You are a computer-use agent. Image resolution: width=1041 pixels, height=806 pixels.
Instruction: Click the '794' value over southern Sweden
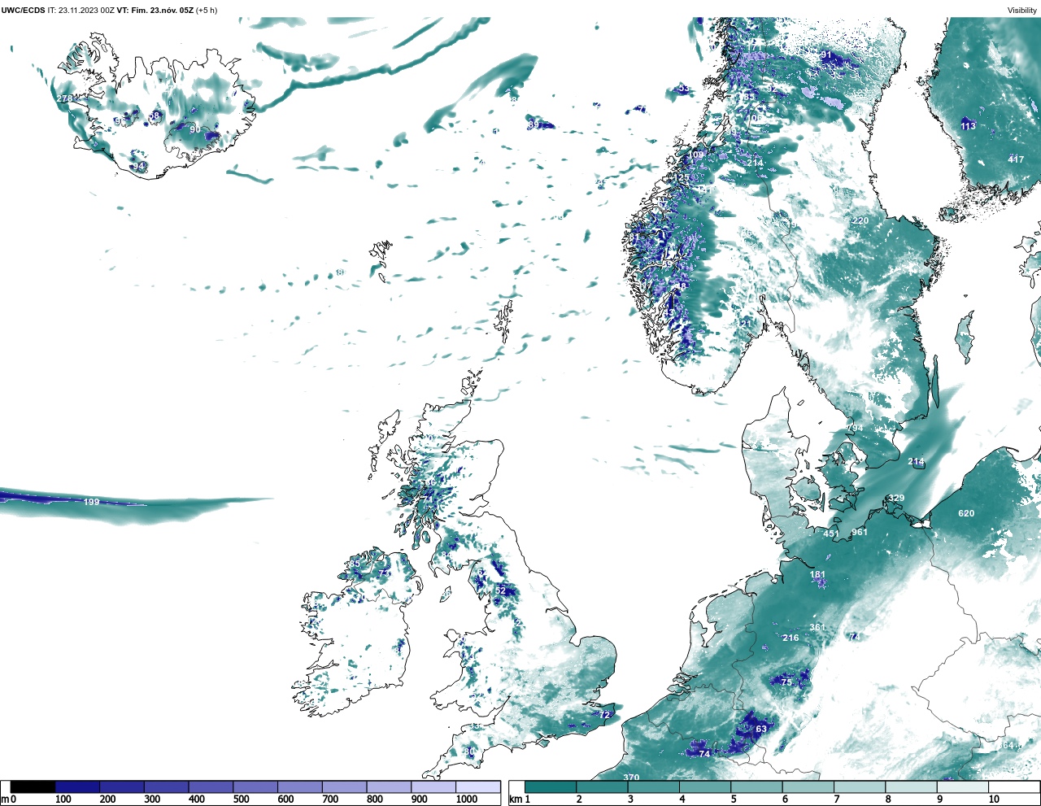856,429
